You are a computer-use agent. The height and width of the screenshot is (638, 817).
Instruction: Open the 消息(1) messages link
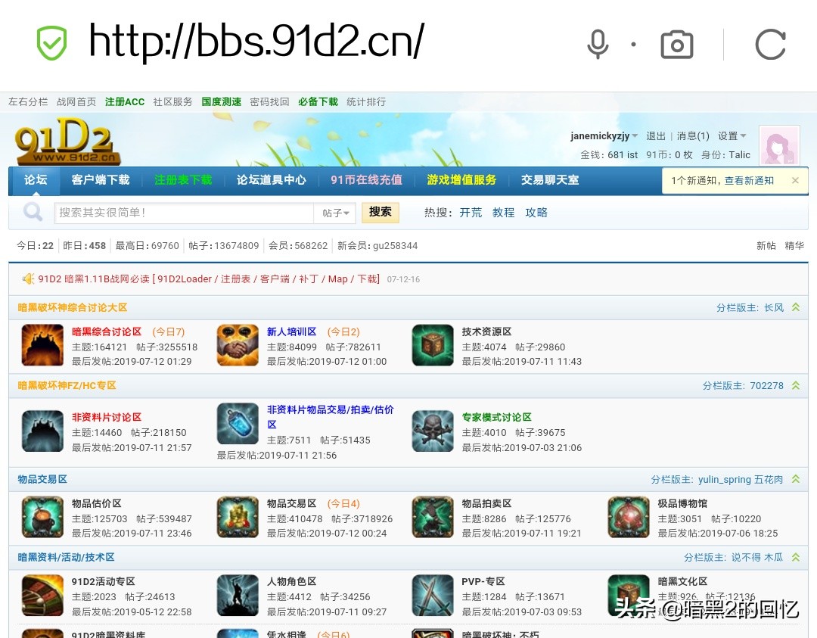tap(693, 136)
